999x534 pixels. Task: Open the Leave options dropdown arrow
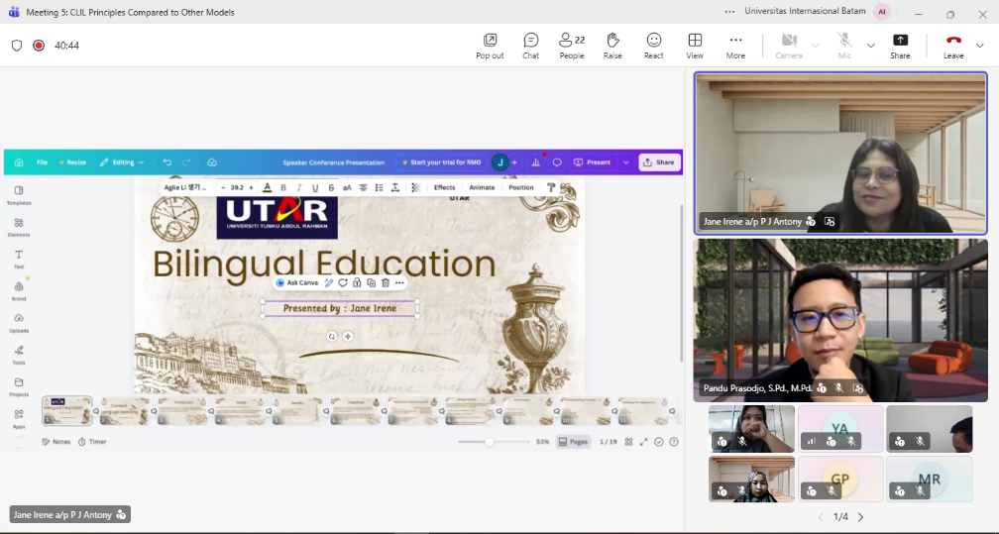tap(980, 46)
